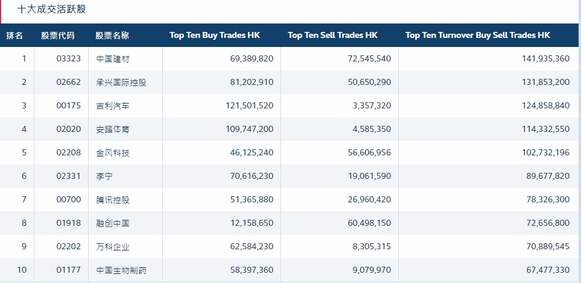This screenshot has height=283, width=581.
Task: Open the 金风科技 stock name
Action: click(x=113, y=153)
